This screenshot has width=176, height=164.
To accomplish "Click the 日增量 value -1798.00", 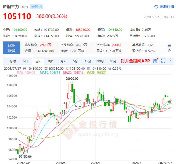I will point(148,36).
